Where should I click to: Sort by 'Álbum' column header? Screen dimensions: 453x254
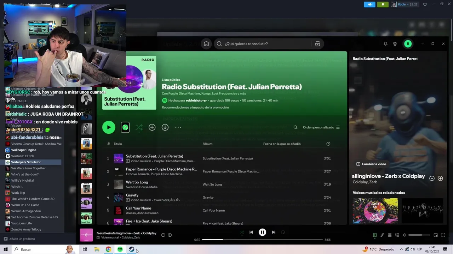(x=207, y=144)
